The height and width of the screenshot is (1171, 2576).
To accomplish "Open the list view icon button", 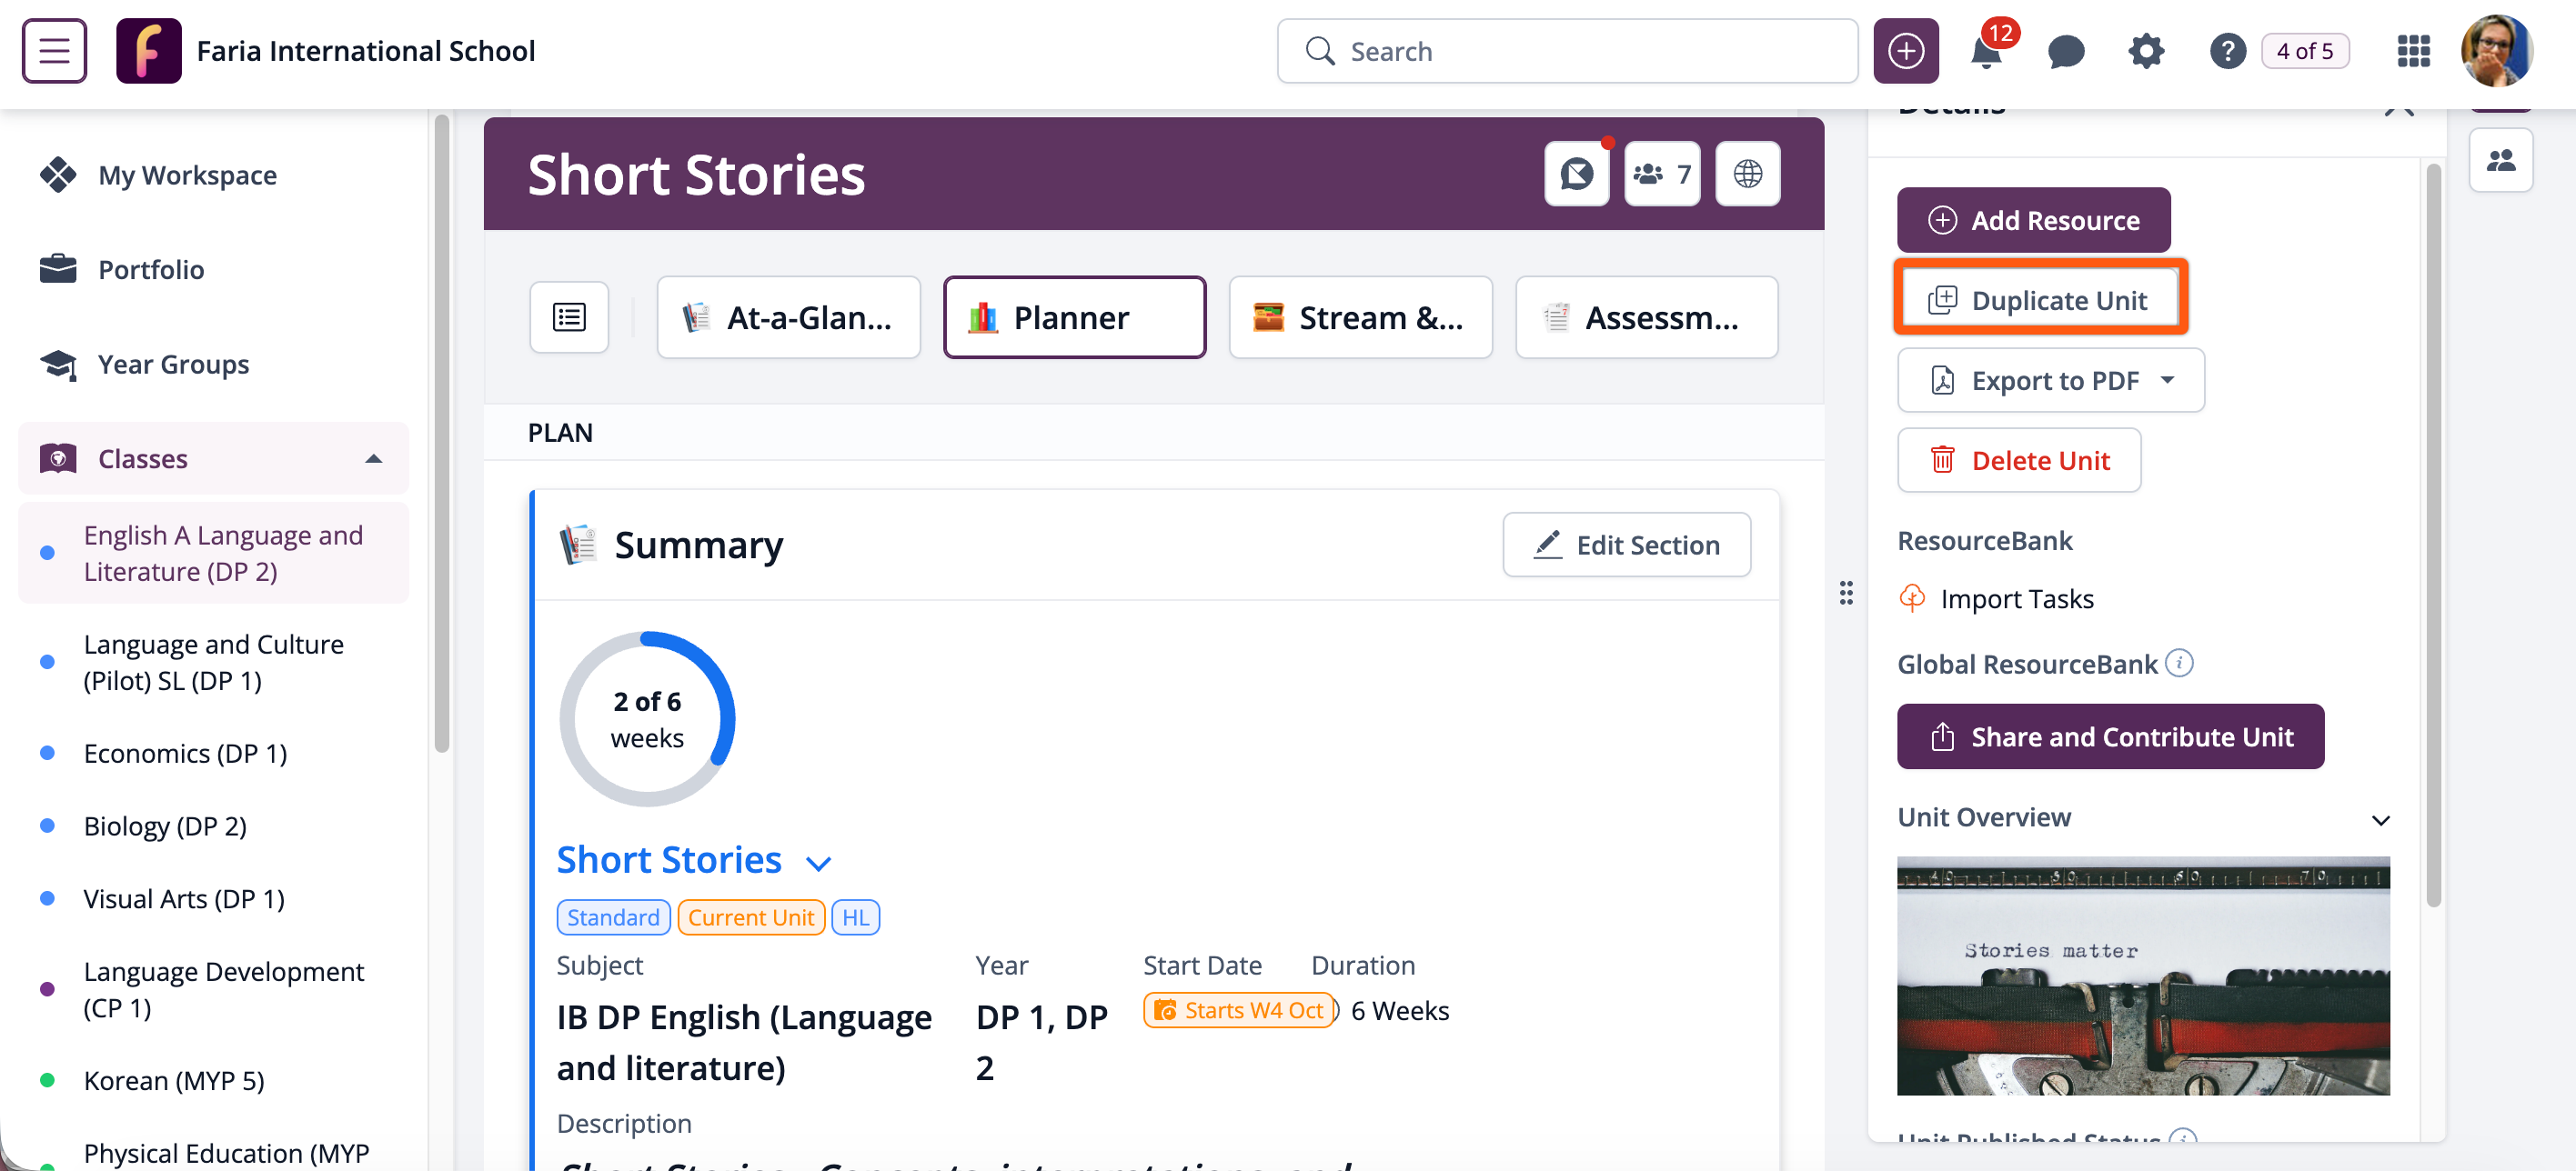I will 569,317.
